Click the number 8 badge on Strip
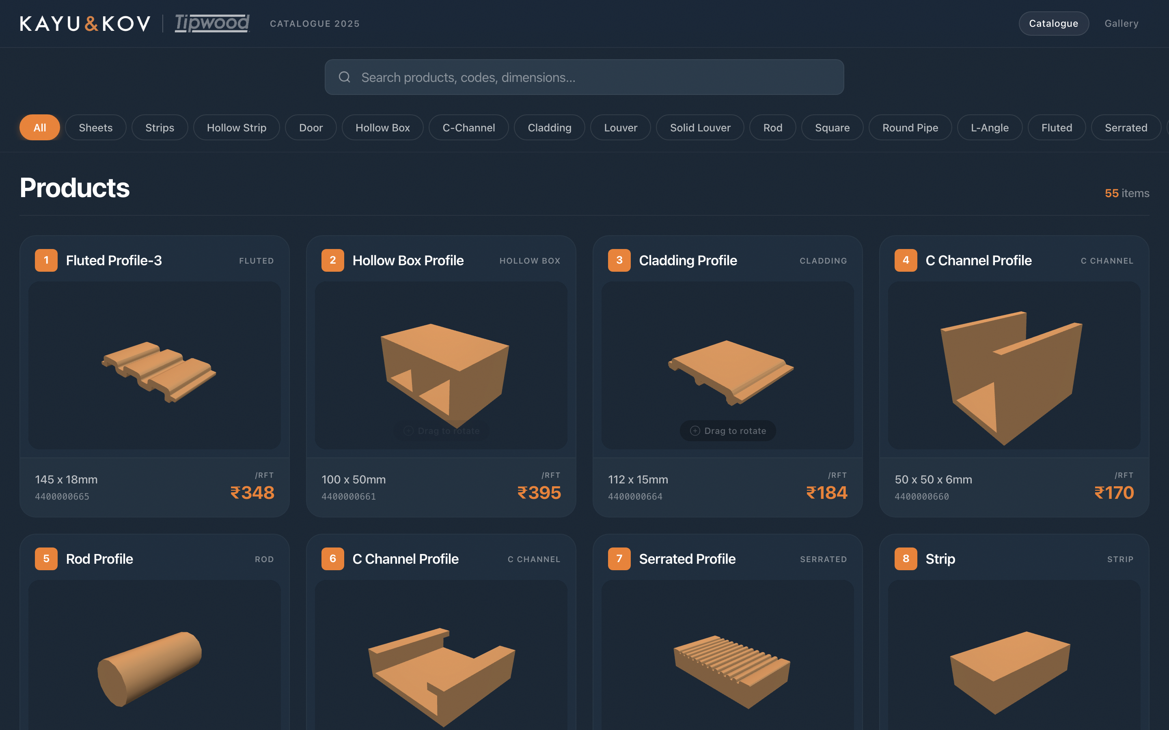The image size is (1169, 730). (906, 558)
